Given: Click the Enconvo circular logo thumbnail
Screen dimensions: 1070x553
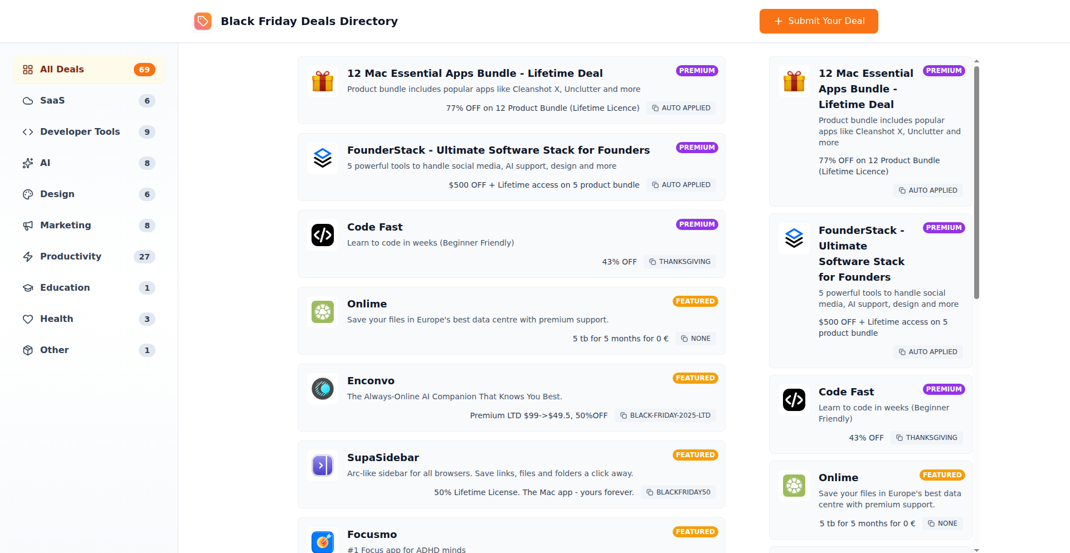Looking at the screenshot, I should [x=322, y=388].
